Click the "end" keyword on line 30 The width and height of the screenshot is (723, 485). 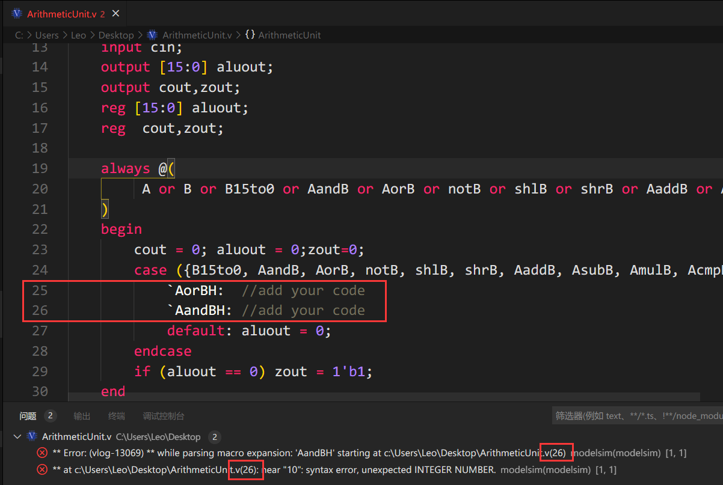coord(113,391)
